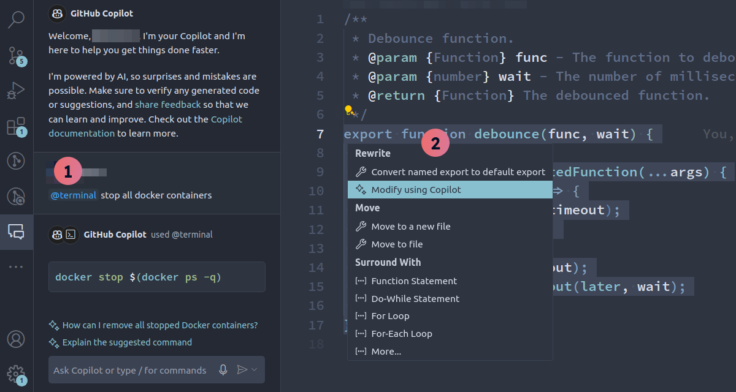
Task: Open the Manage gear icon
Action: click(16, 374)
